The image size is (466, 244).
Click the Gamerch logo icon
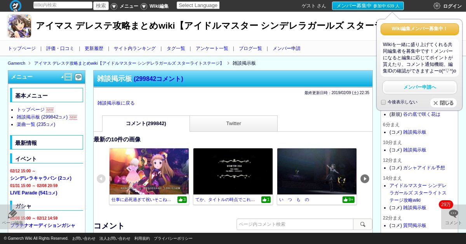click(x=16, y=6)
